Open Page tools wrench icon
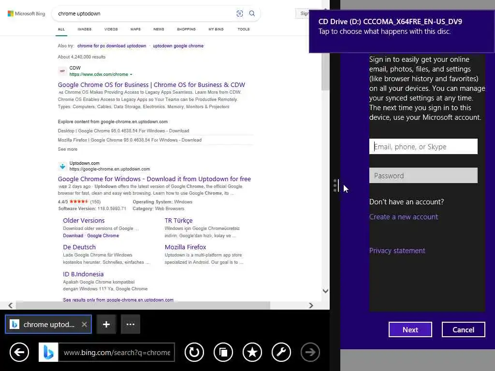Viewport: 495px width, 371px height. tap(281, 352)
